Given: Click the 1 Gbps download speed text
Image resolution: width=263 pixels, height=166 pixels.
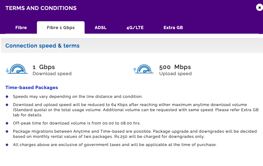Looking at the screenshot, I should pyautogui.click(x=44, y=67).
